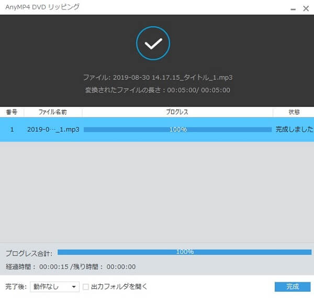Screen dimensions: 314x299
Task: Click the 番号 column header
Action: tap(12, 112)
